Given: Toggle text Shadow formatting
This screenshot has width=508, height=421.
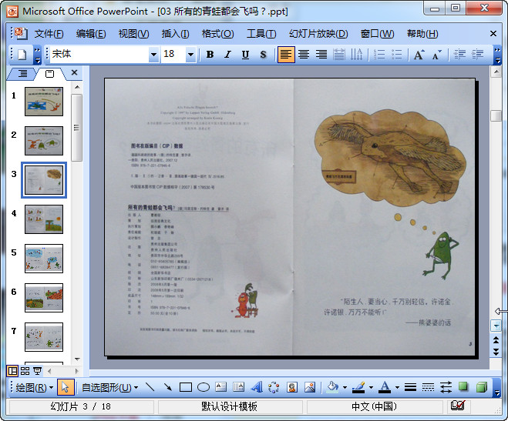Looking at the screenshot, I should 263,55.
